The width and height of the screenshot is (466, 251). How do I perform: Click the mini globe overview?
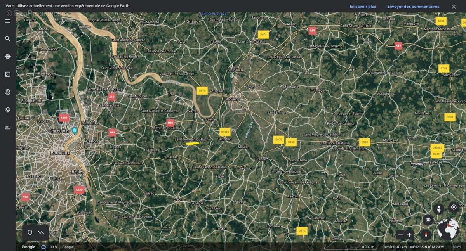tap(448, 229)
